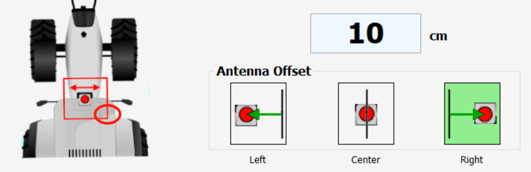The width and height of the screenshot is (531, 172).
Task: Select the highlighted Right antenna offset option
Action: click(x=472, y=114)
